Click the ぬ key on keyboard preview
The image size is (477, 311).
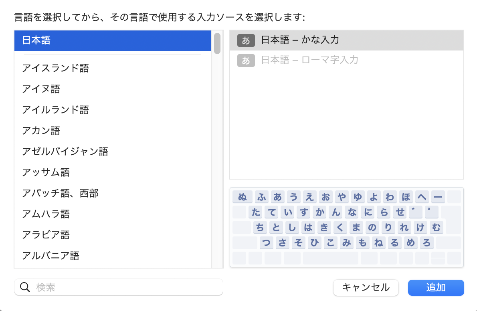(243, 197)
